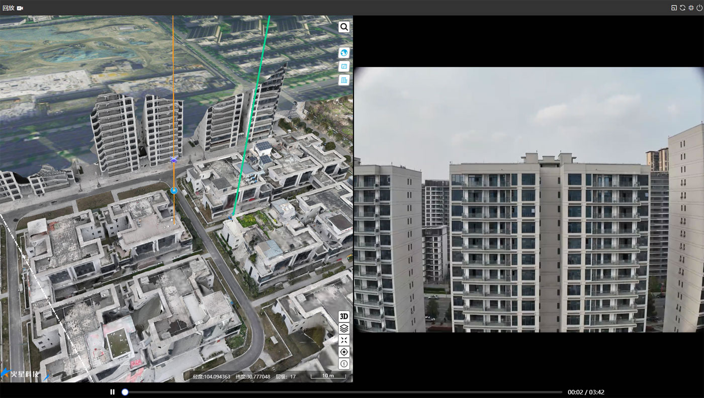Switch to the globe satellite basemap

[344, 53]
